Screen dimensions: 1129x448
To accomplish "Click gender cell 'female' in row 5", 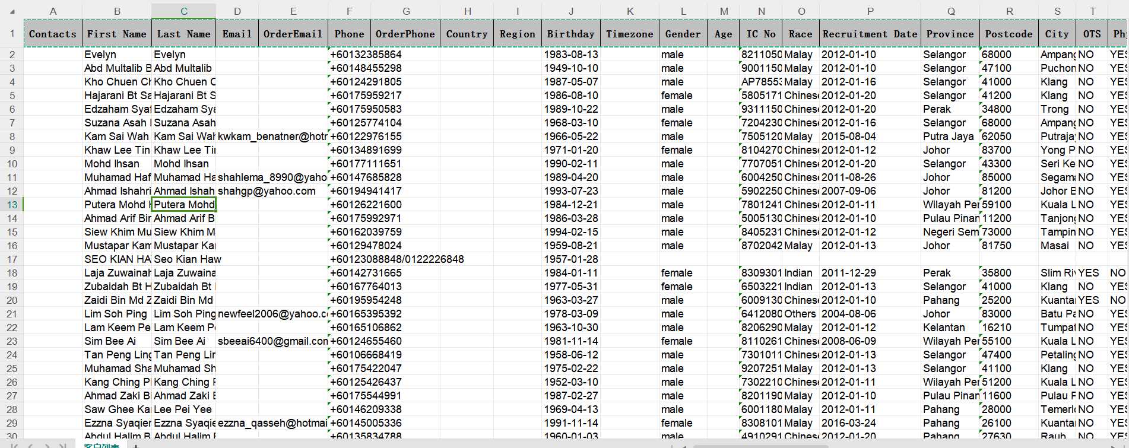I will (x=683, y=96).
